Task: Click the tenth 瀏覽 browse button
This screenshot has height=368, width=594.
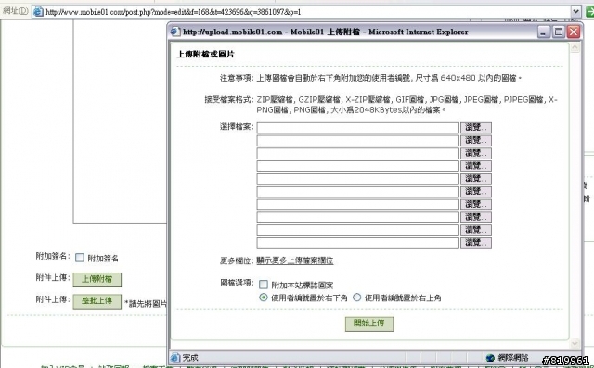Action: [x=476, y=243]
